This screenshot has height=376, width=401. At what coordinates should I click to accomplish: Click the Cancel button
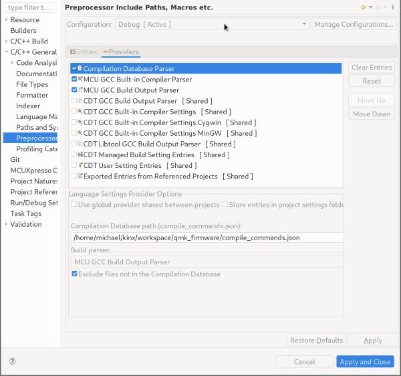point(304,361)
